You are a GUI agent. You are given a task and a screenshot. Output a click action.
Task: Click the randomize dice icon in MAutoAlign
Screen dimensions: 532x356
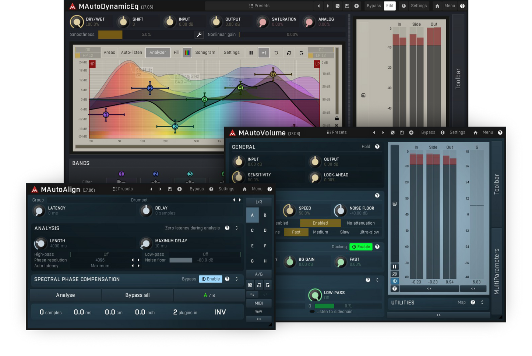(250, 285)
